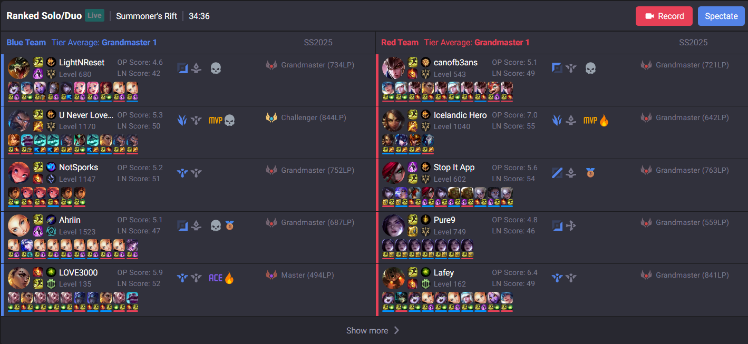
Task: Click the bronze medal icon beside Ahriin
Action: 229,225
